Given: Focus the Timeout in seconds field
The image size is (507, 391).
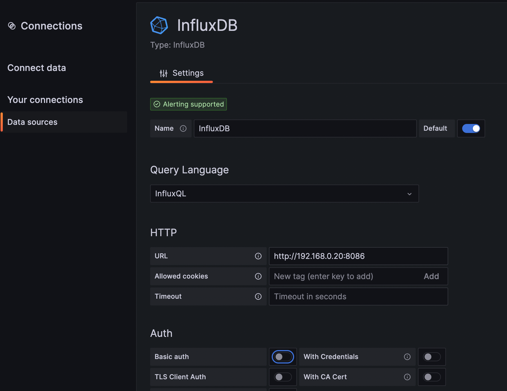Looking at the screenshot, I should point(359,296).
